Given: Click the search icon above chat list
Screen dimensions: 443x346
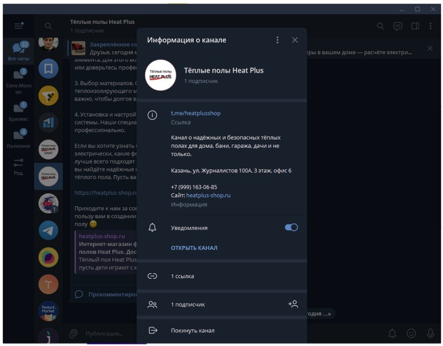Looking at the screenshot, I should (48, 26).
